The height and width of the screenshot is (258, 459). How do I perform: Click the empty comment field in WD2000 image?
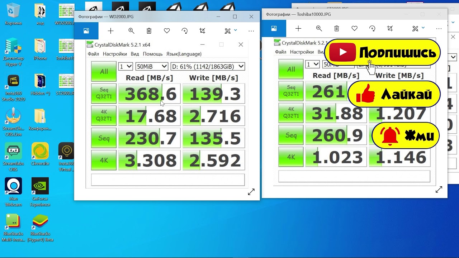coord(168,180)
